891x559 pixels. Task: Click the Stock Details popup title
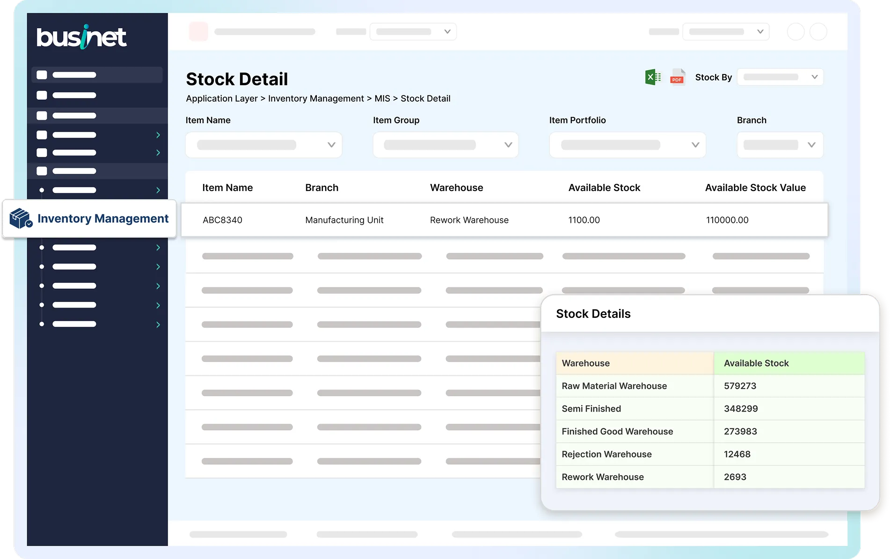pos(593,314)
